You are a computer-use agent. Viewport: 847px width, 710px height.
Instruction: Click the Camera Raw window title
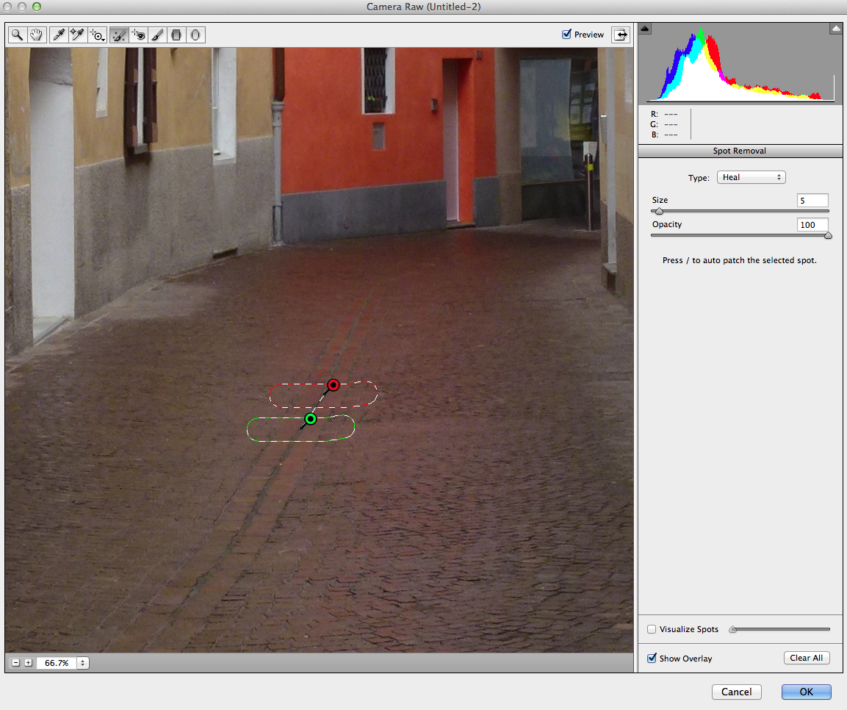point(423,7)
